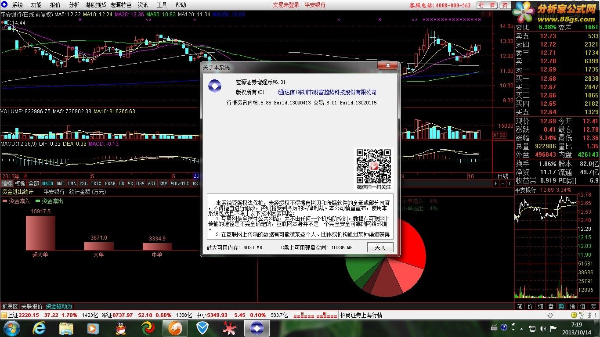The height and width of the screenshot is (337, 600).
Task: Switch to the TRIX indicator tab
Action: click(96, 183)
